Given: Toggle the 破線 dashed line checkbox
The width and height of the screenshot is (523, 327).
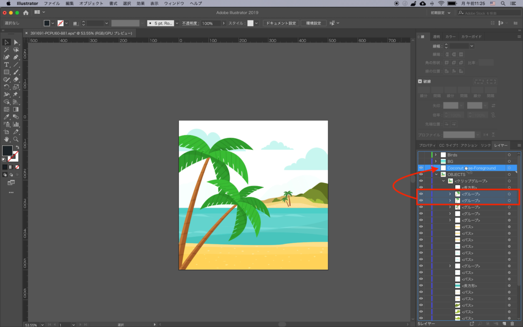Looking at the screenshot, I should (x=420, y=81).
